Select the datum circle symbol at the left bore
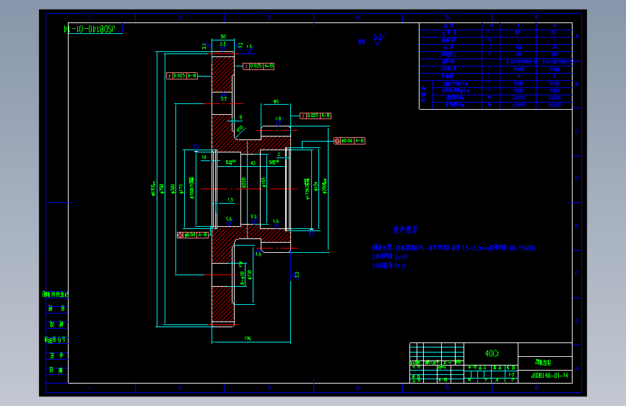 coord(196,147)
